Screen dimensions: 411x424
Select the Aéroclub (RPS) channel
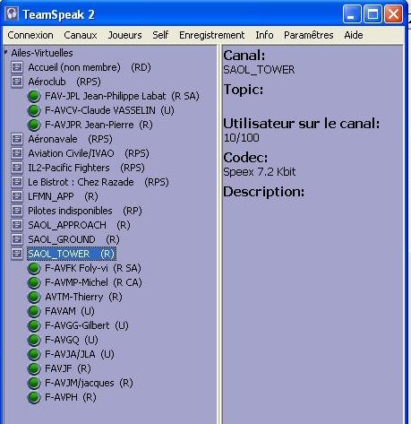64,82
